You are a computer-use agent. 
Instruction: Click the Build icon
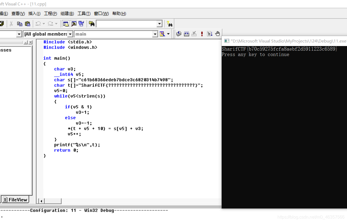tap(186, 34)
